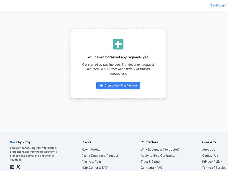The height and width of the screenshot is (171, 228).
Task: Visit Help Center & FAQ link
Action: point(95,168)
